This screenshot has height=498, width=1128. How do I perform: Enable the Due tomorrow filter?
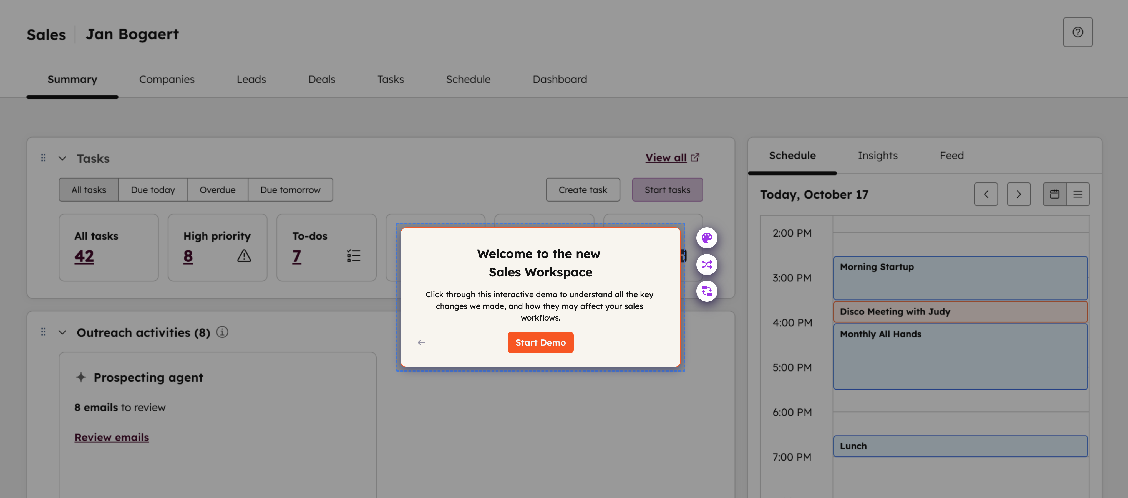click(290, 189)
